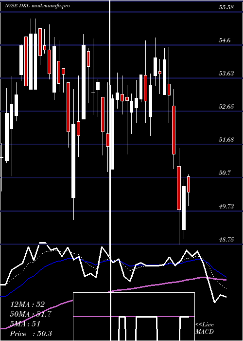Select the 51.68 price axis label
Screen dimensions: 243x341
pyautogui.click(x=226, y=140)
